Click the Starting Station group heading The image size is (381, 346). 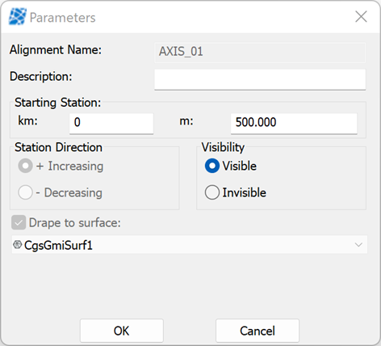click(57, 103)
